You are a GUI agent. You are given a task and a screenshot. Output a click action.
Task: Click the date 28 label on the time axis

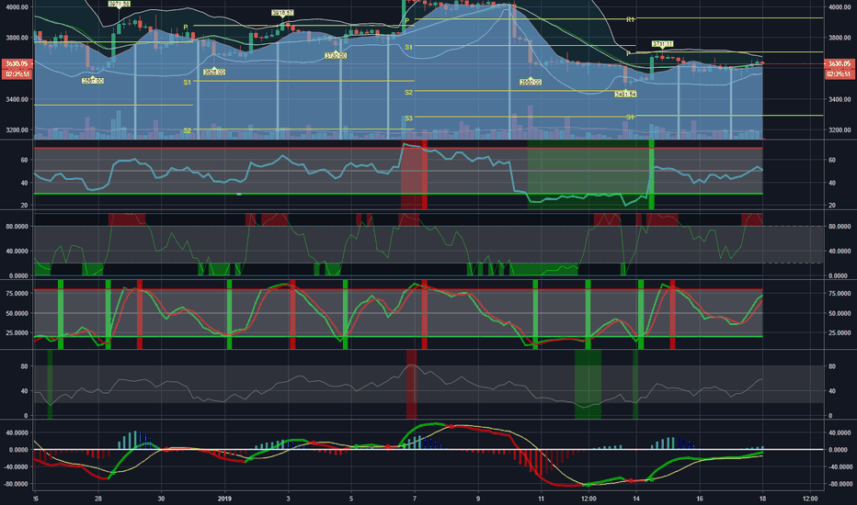click(x=97, y=499)
